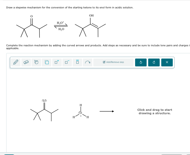Image resolution: width=190 pixels, height=155 pixels.
Task: Click the top hydrogen of hydronium
Action: click(81, 105)
